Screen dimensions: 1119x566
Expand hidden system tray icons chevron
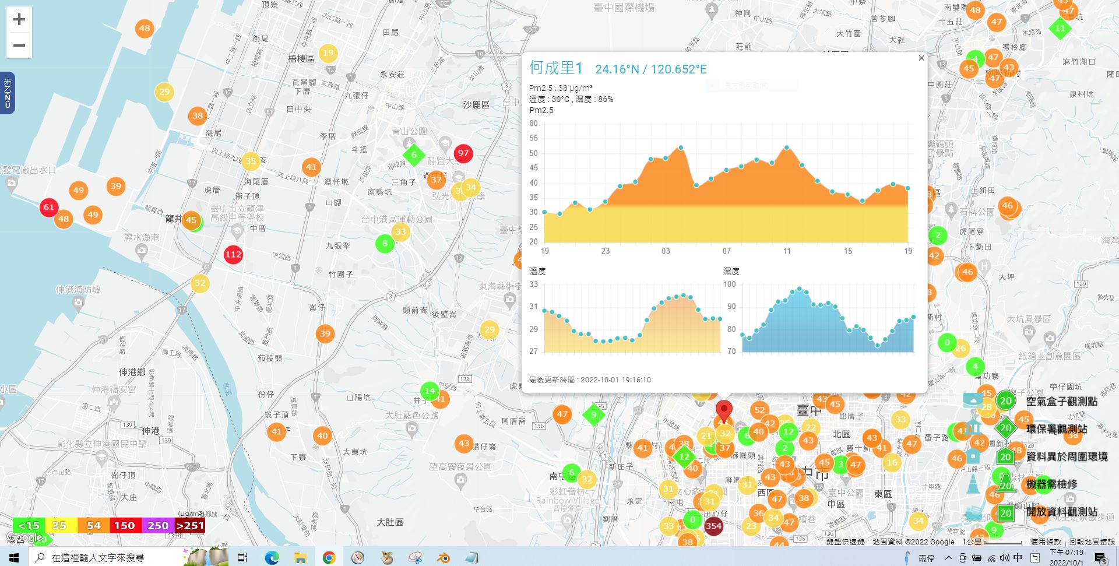point(949,558)
